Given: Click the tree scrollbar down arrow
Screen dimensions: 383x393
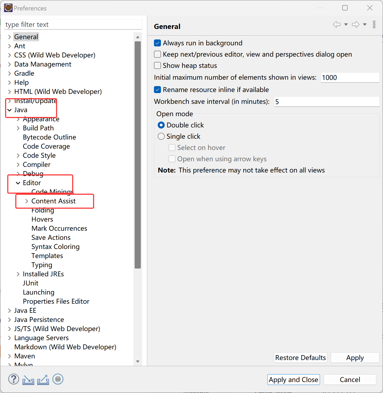Looking at the screenshot, I should (x=138, y=362).
